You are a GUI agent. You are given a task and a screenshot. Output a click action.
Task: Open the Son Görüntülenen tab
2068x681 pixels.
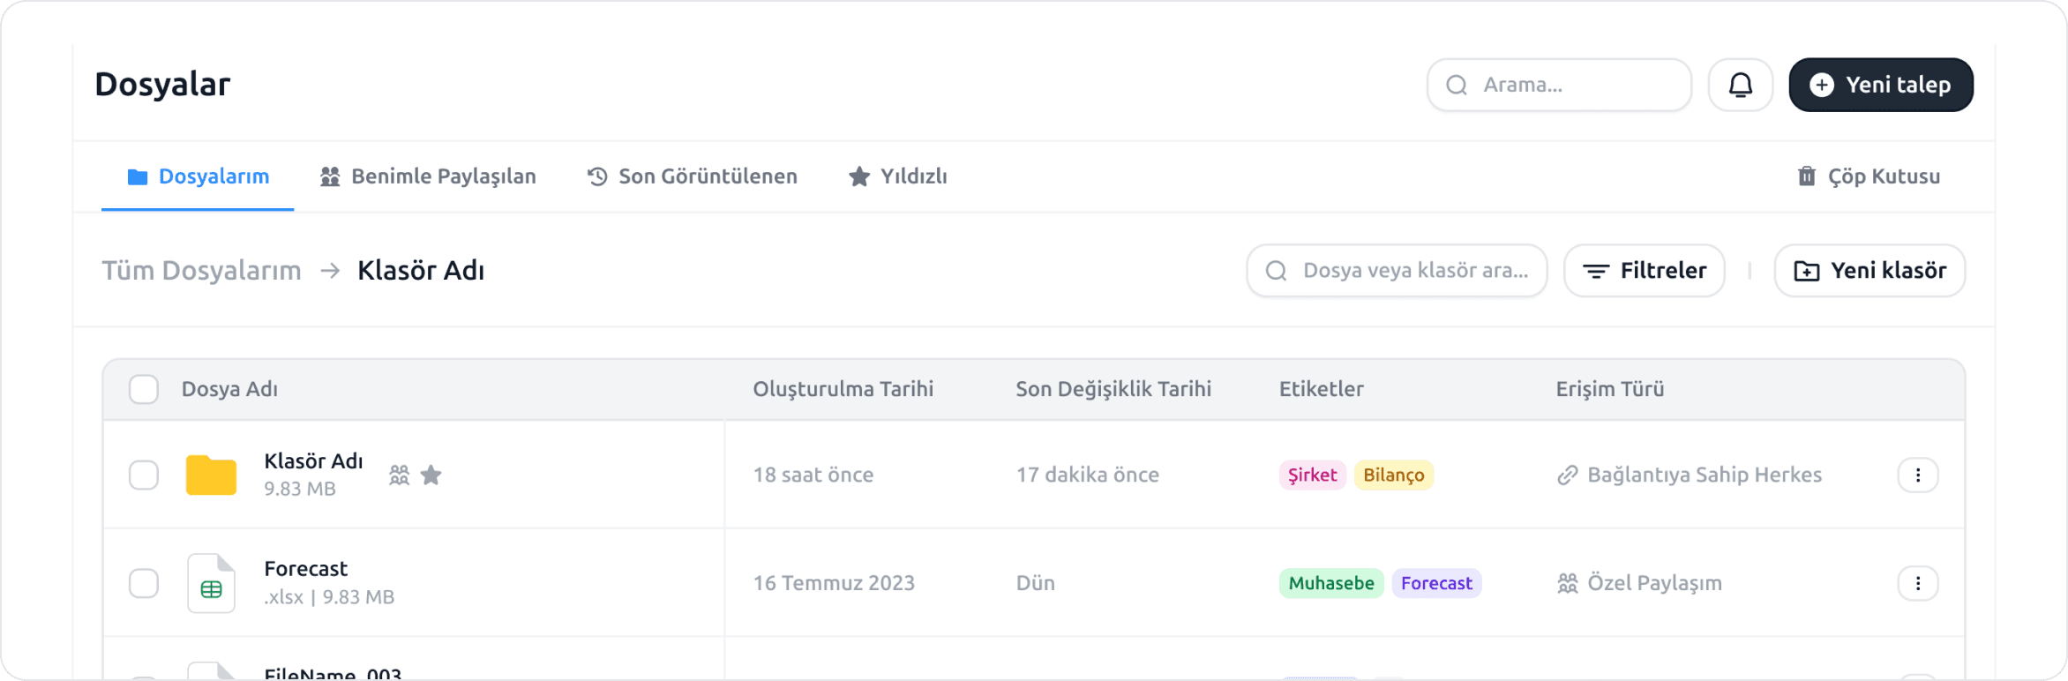(693, 176)
